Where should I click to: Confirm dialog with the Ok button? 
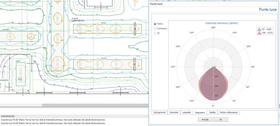click(x=220, y=120)
